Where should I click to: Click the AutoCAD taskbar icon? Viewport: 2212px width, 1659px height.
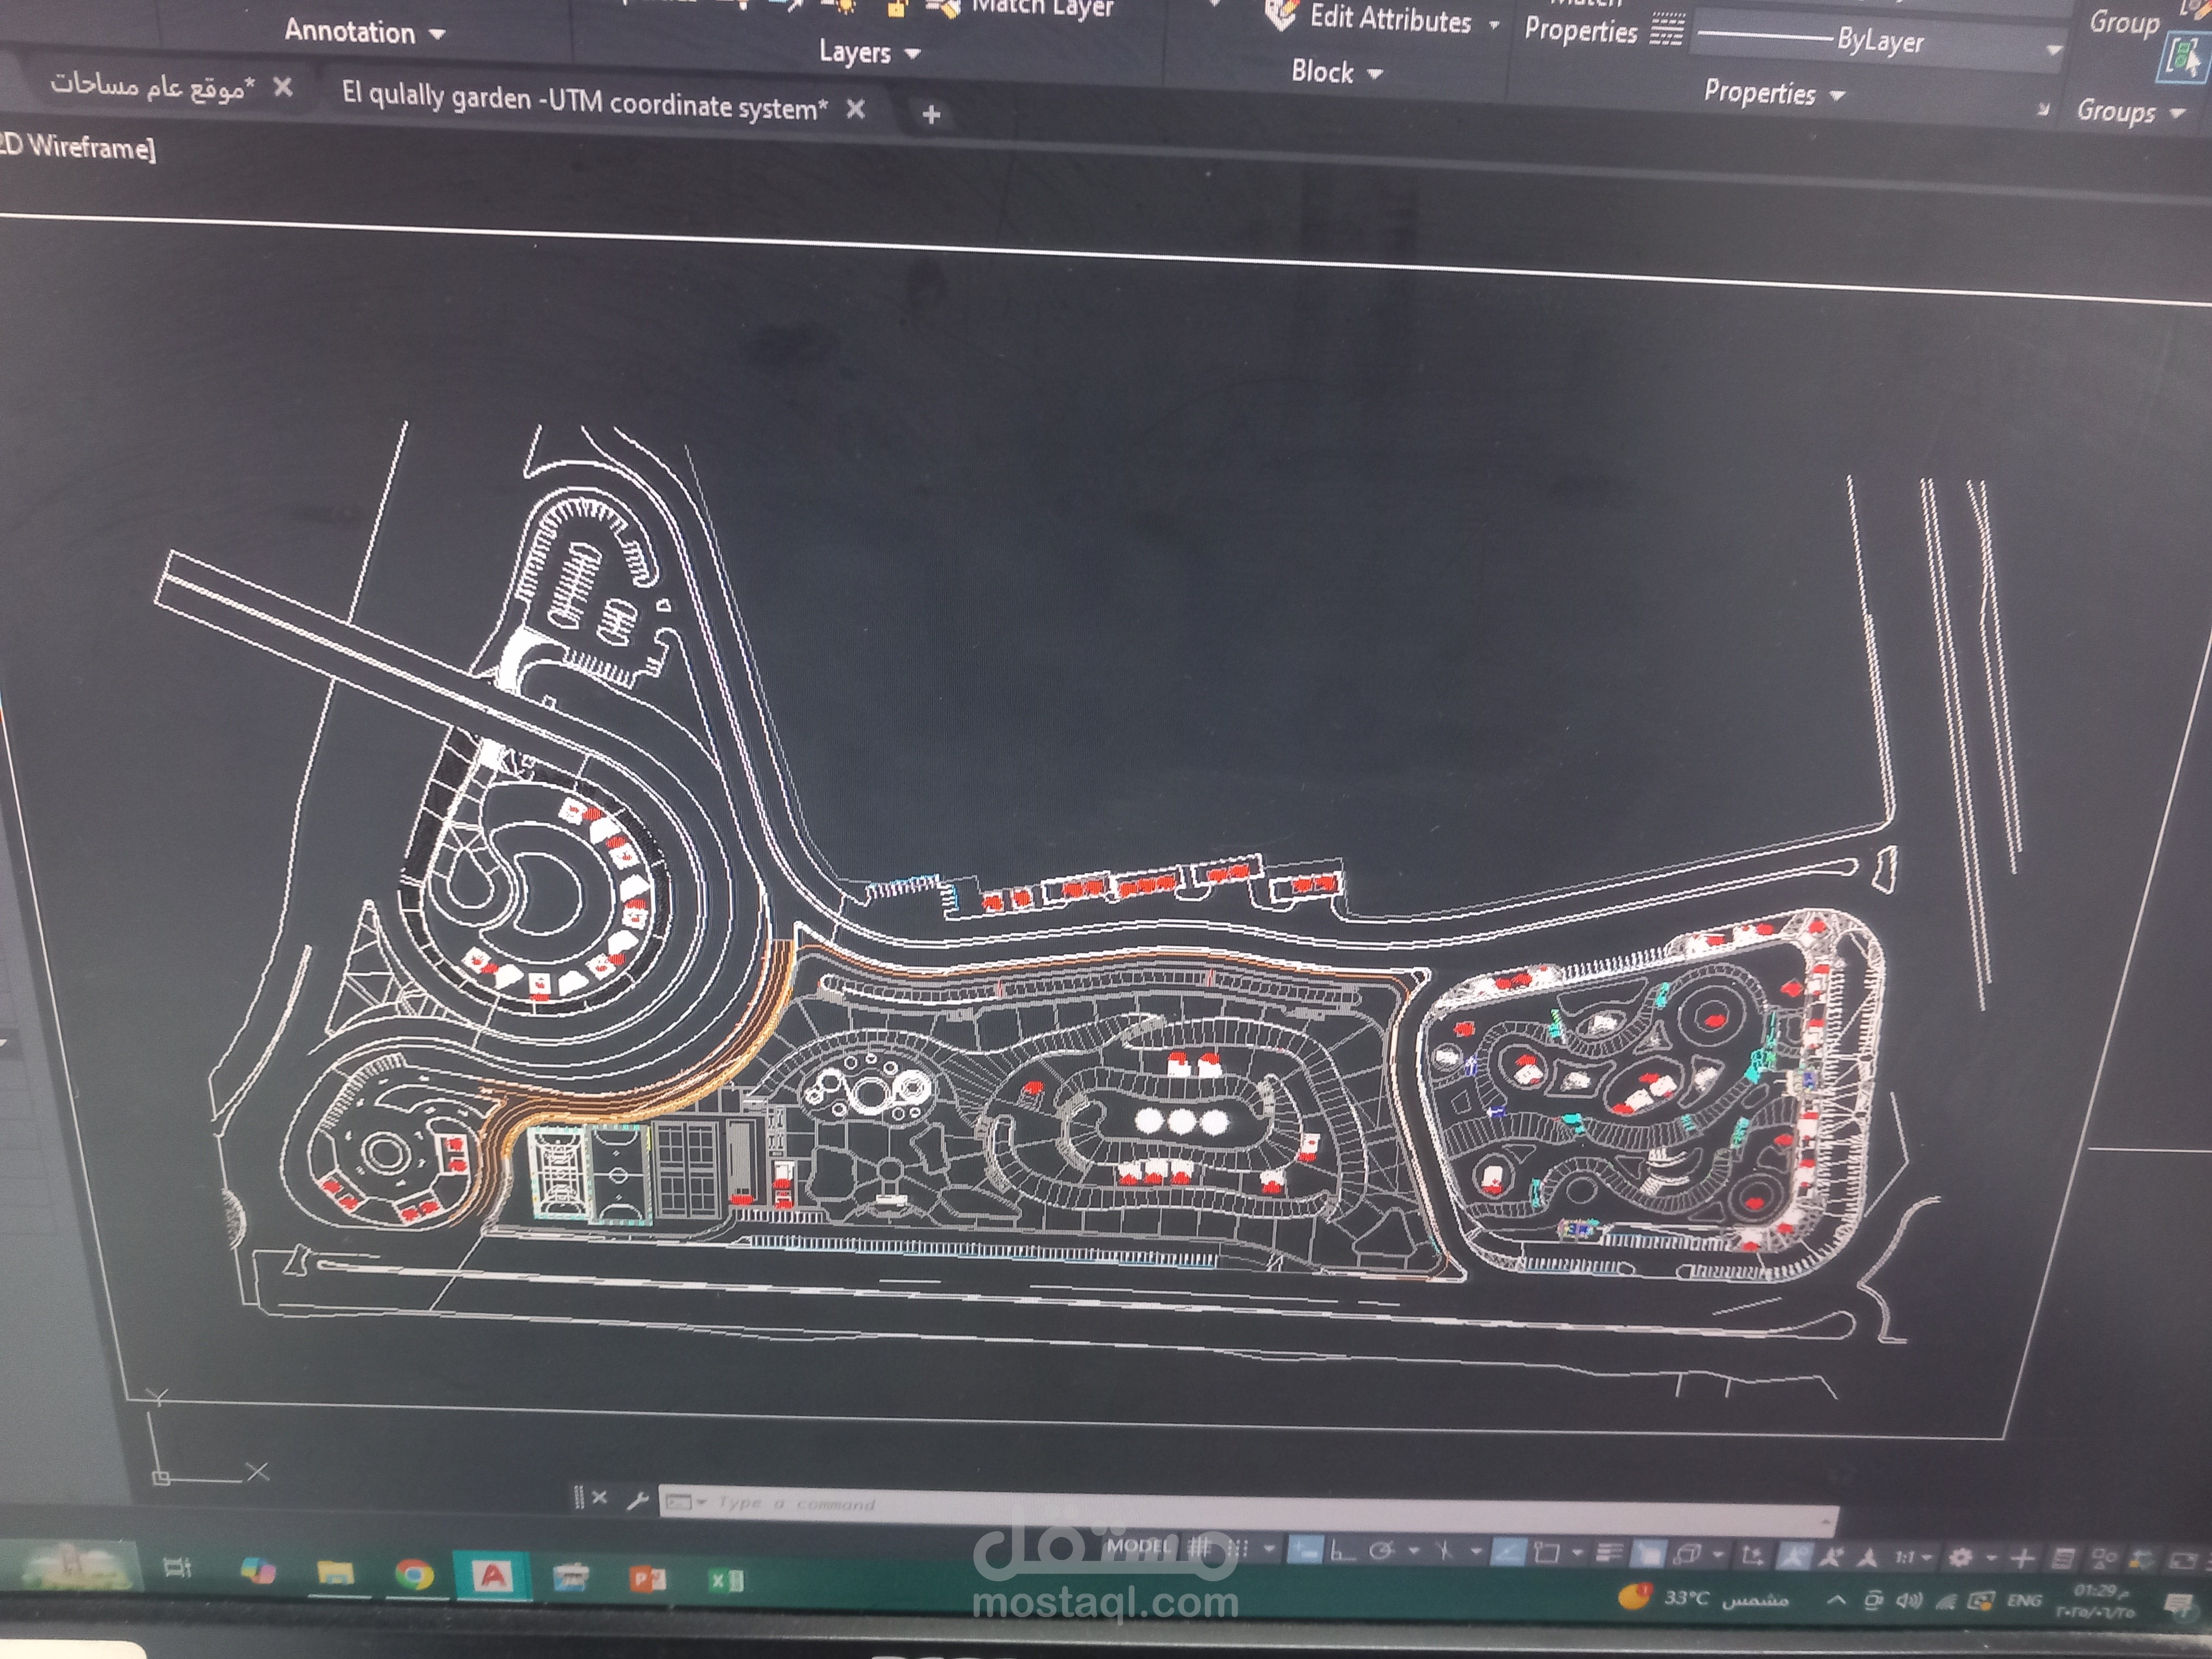[x=492, y=1576]
